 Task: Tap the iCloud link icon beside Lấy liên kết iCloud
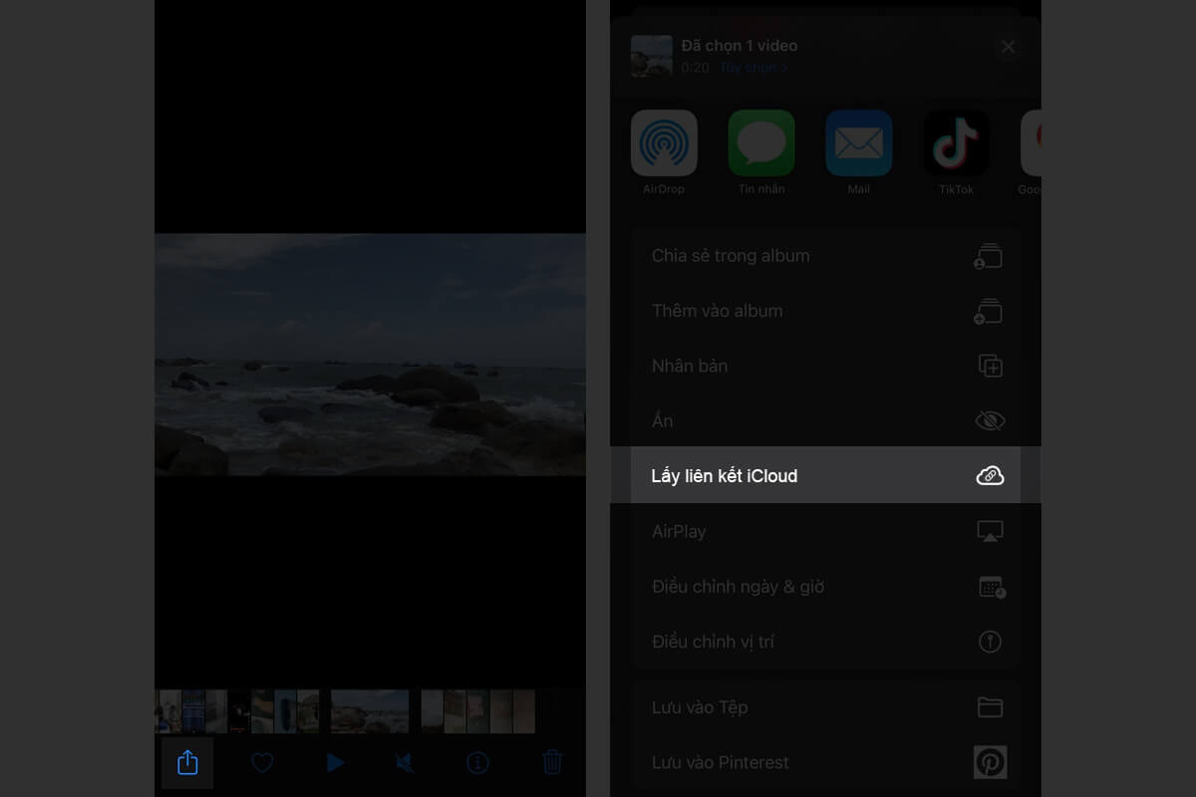click(x=990, y=475)
